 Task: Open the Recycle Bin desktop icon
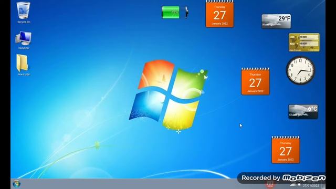pos(23,13)
